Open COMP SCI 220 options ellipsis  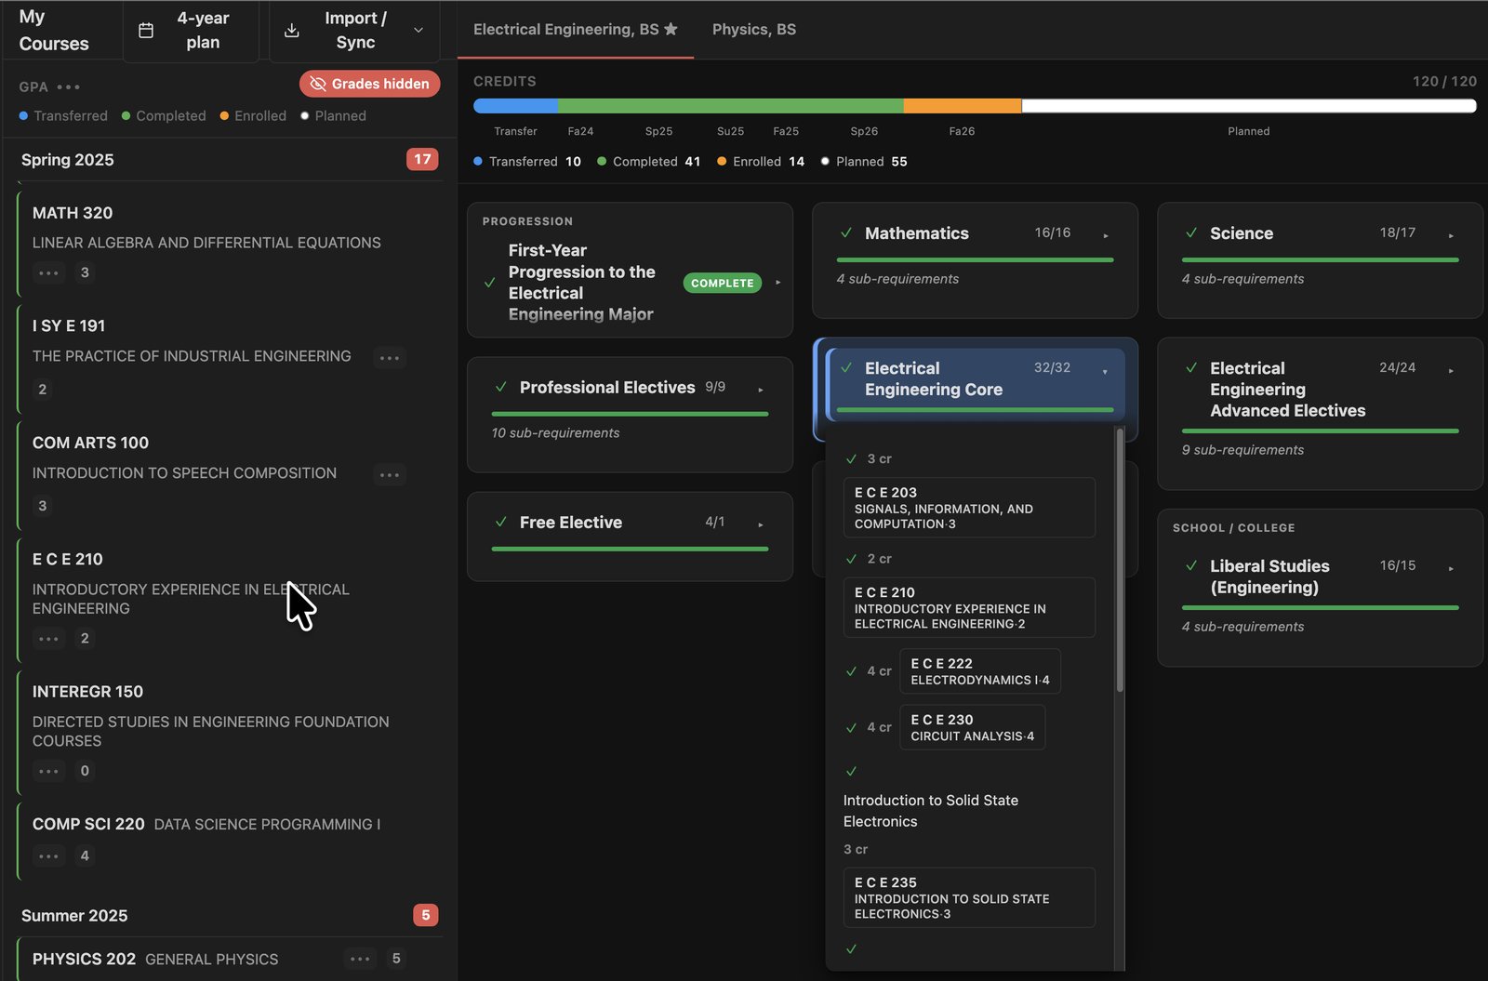pos(49,856)
